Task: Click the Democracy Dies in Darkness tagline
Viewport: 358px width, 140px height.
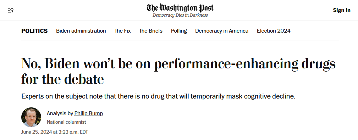Action: click(x=180, y=15)
